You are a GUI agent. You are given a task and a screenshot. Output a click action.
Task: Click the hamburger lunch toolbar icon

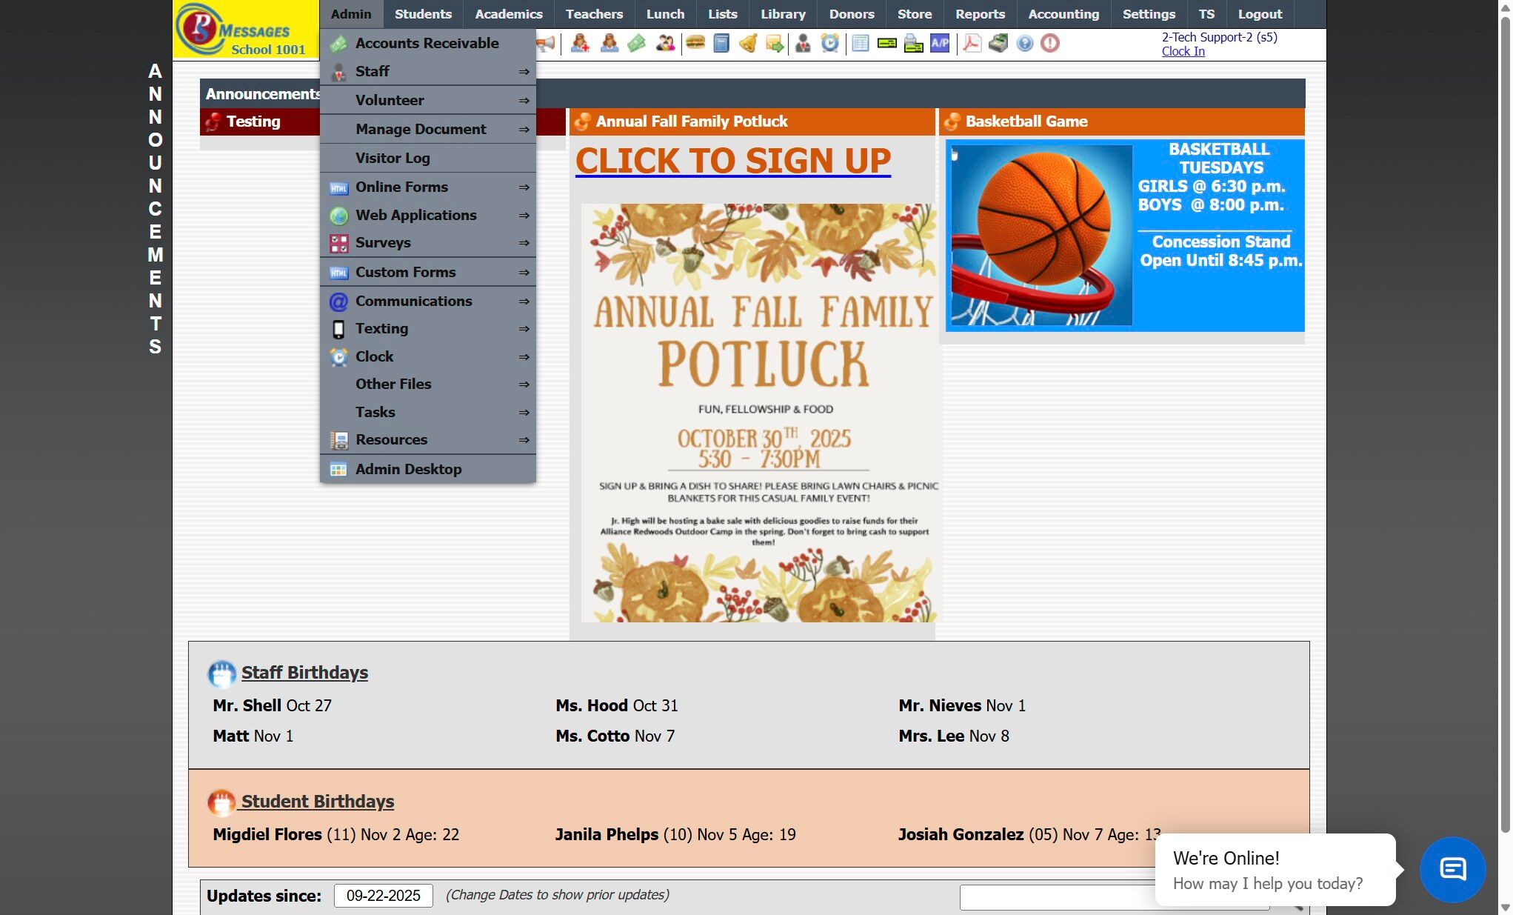(x=695, y=44)
